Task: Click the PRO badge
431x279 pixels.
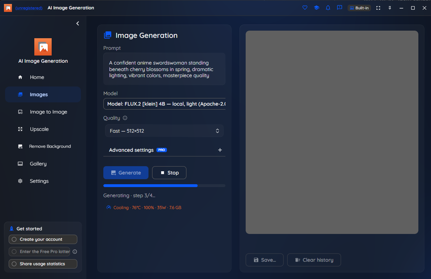Action: click(x=161, y=150)
